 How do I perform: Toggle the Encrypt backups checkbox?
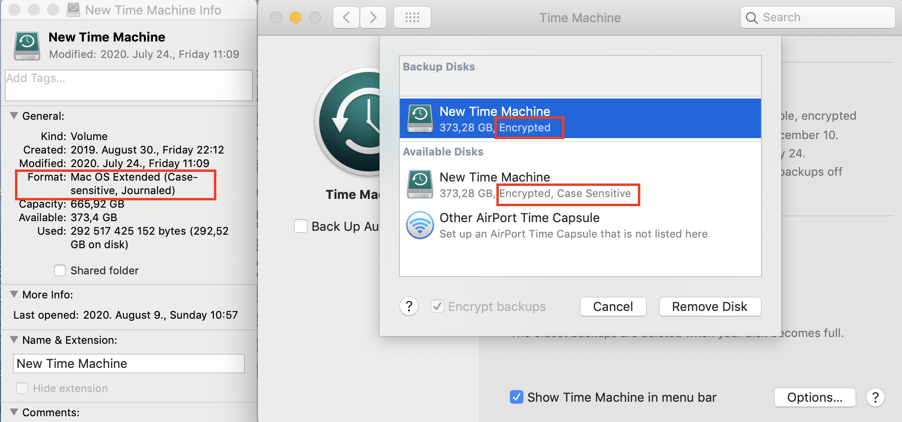pyautogui.click(x=437, y=306)
